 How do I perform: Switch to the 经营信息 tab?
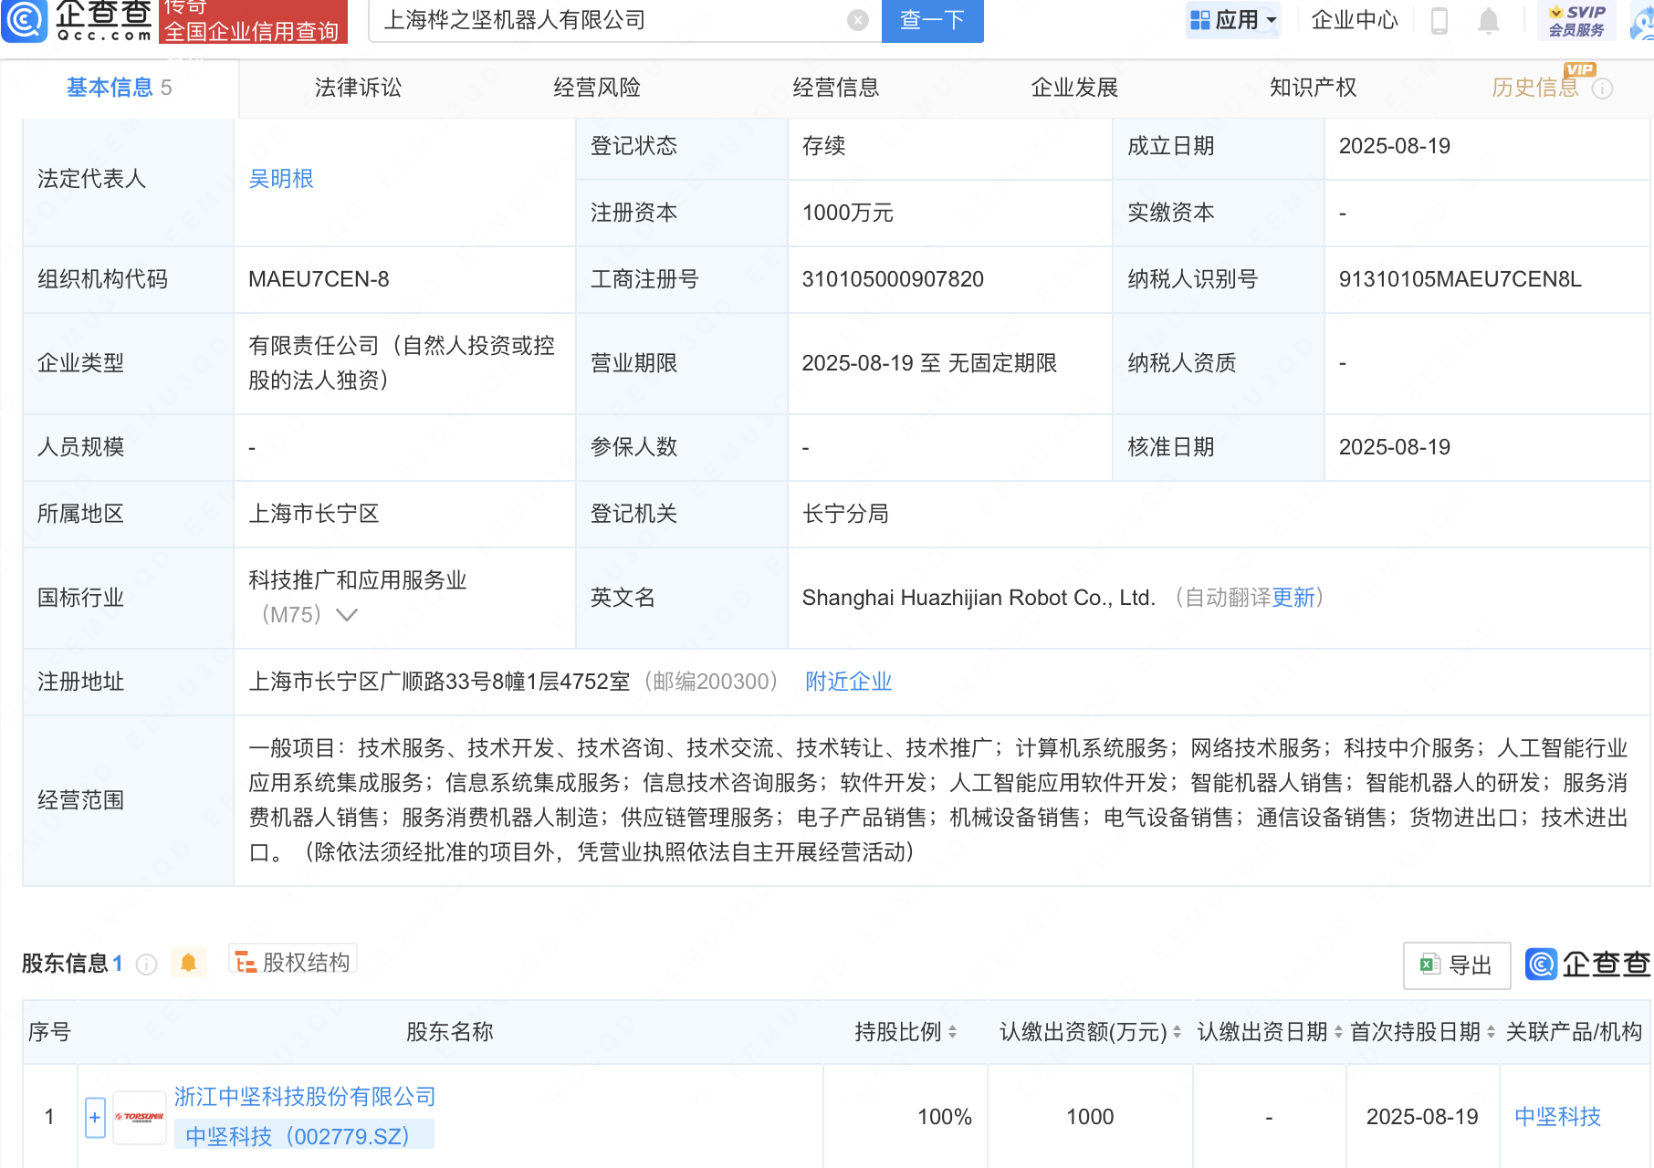pyautogui.click(x=836, y=88)
